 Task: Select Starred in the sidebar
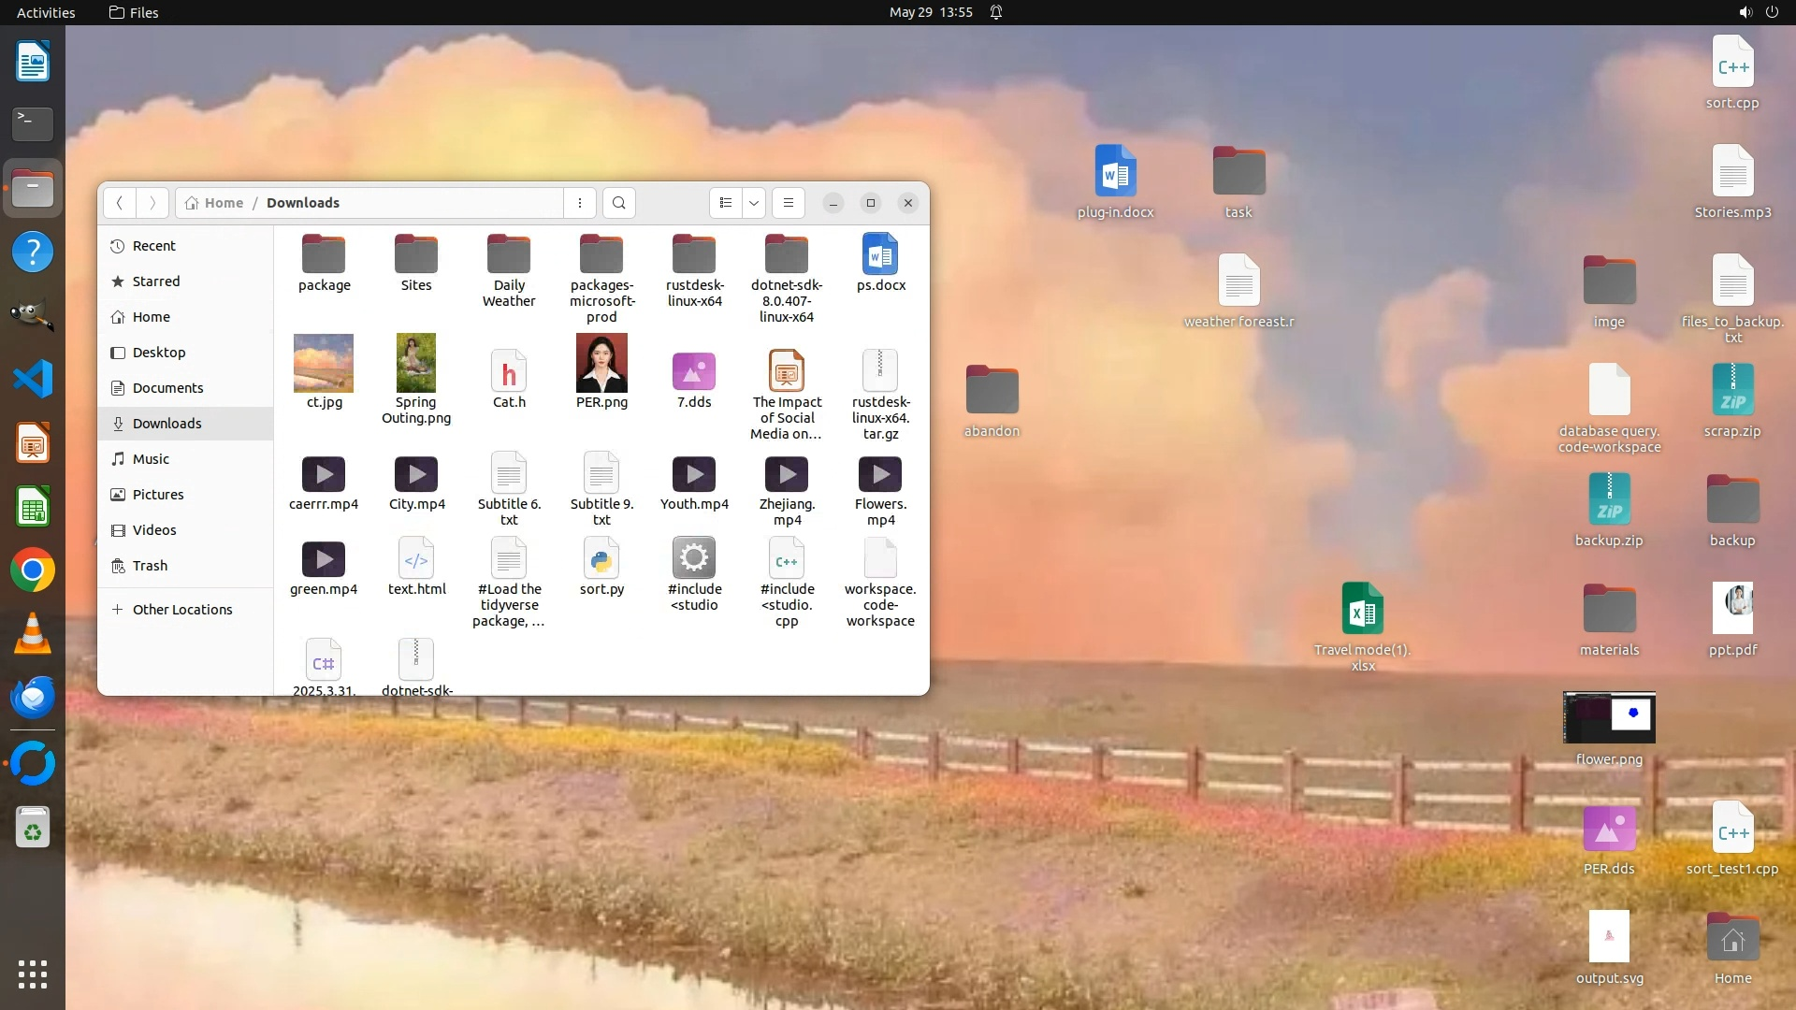[x=155, y=281]
